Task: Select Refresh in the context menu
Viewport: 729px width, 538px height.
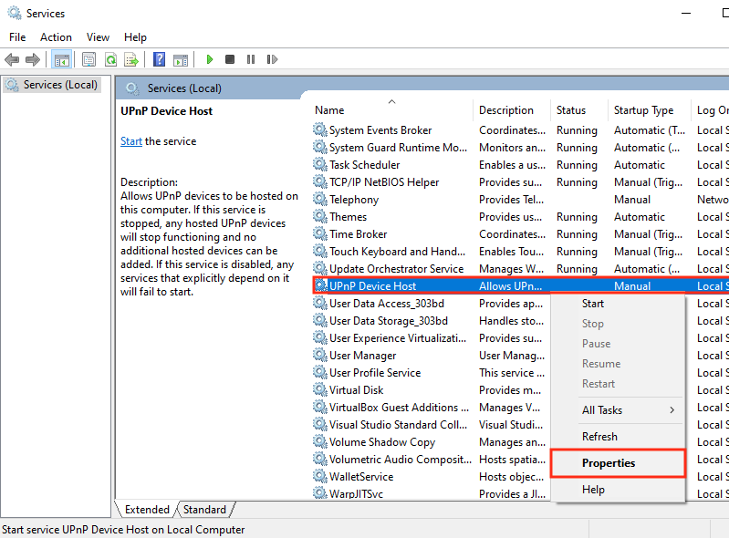Action: (599, 437)
